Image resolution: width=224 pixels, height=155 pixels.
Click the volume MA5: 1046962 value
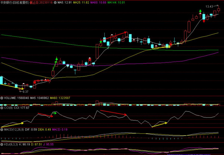click(x=40, y=98)
